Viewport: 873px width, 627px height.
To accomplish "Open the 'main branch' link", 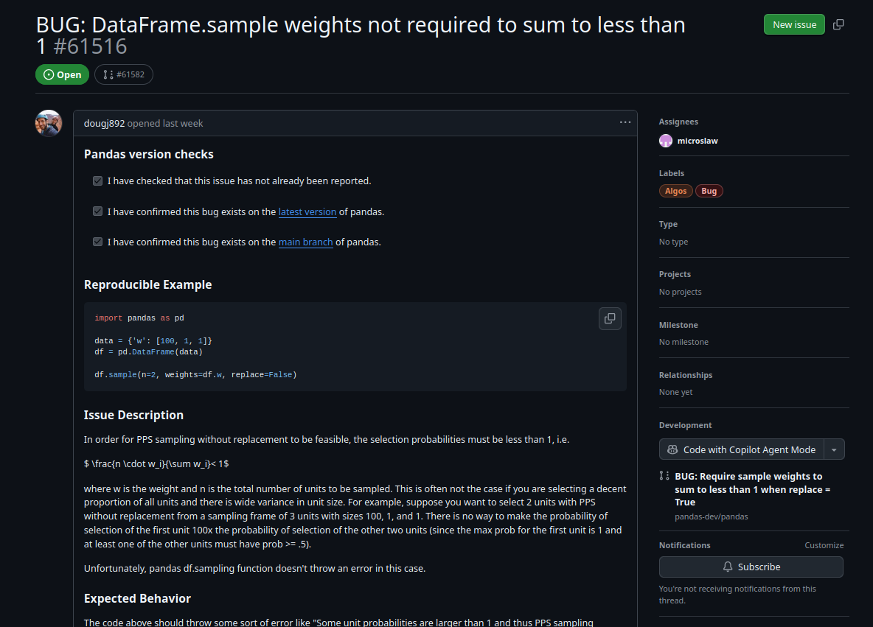I will [305, 242].
